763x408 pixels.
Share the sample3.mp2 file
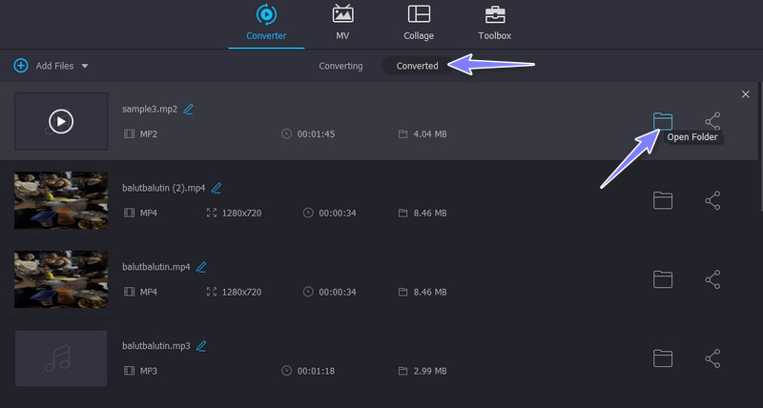pyautogui.click(x=712, y=121)
